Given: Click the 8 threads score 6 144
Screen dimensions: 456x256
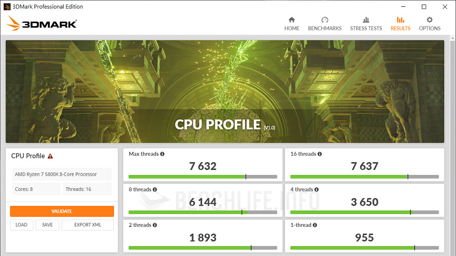Looking at the screenshot, I should (x=203, y=202).
